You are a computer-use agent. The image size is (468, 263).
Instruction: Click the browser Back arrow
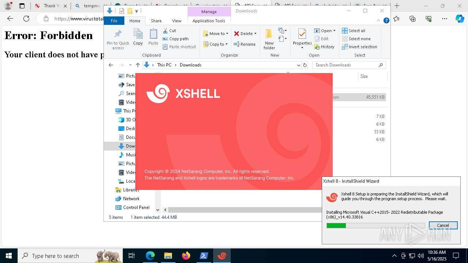coord(10,19)
